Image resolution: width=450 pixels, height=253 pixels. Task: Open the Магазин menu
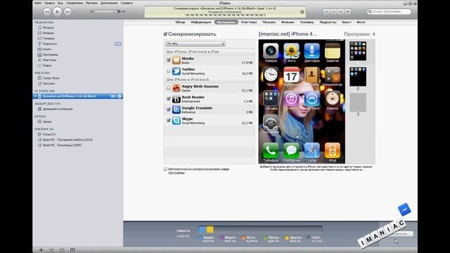(x=91, y=3)
